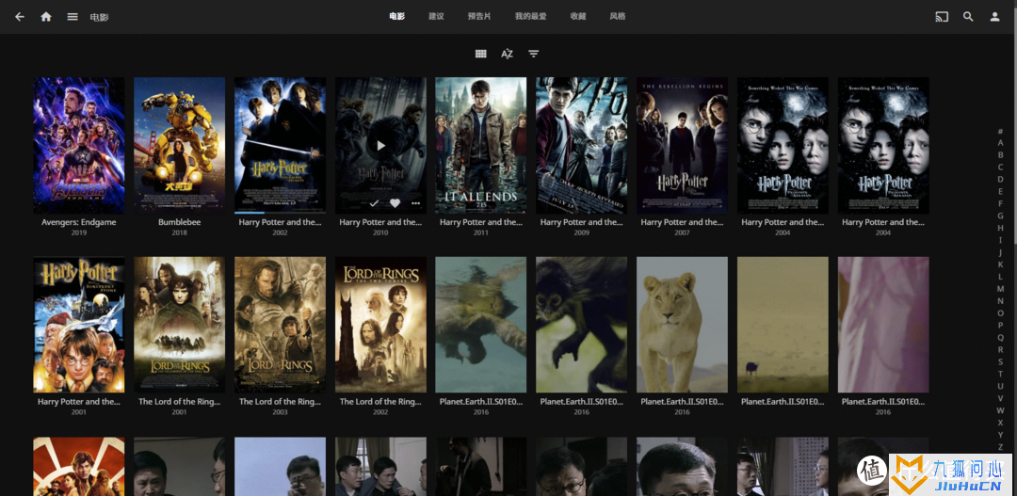Viewport: 1017px width, 496px height.
Task: Open the user profile icon
Action: click(x=995, y=17)
